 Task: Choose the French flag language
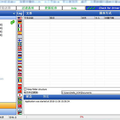point(20,26)
